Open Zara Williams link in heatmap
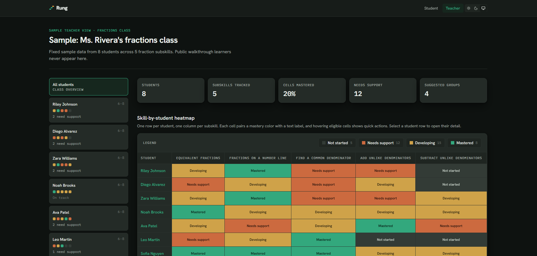The height and width of the screenshot is (256, 537). click(153, 198)
